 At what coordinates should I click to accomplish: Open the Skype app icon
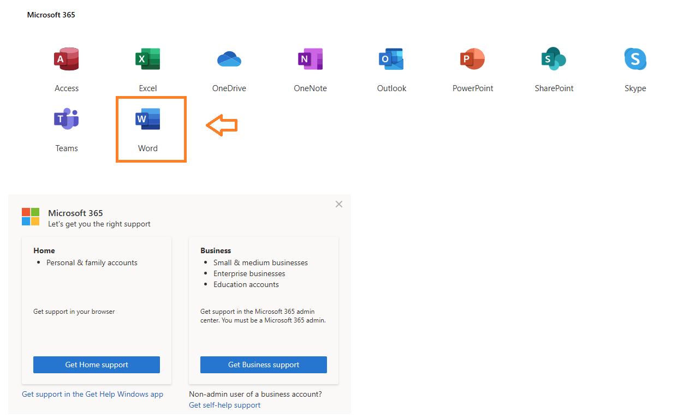[x=635, y=59]
